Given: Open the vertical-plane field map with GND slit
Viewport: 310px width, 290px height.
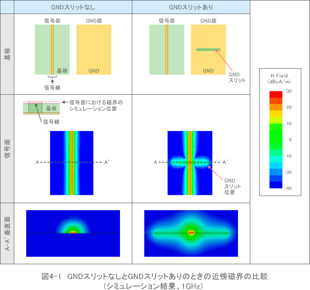Looking at the screenshot, I should click(191, 233).
